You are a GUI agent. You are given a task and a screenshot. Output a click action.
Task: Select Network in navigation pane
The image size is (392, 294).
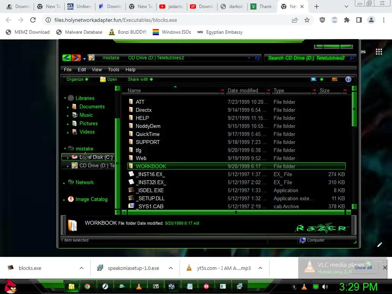[85, 183]
